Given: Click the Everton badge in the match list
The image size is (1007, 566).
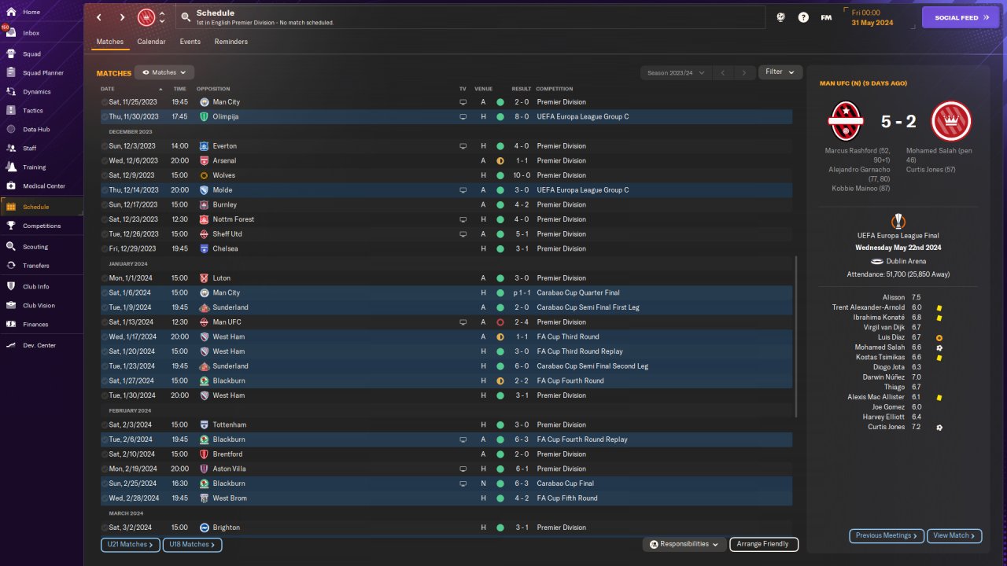Looking at the screenshot, I should (204, 146).
